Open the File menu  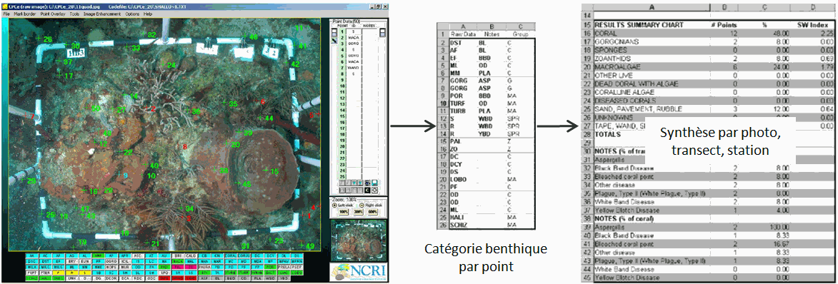[6, 14]
